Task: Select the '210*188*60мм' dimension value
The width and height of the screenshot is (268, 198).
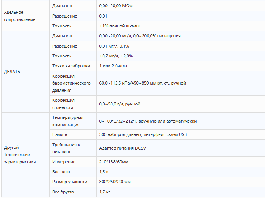Action: coord(114,162)
